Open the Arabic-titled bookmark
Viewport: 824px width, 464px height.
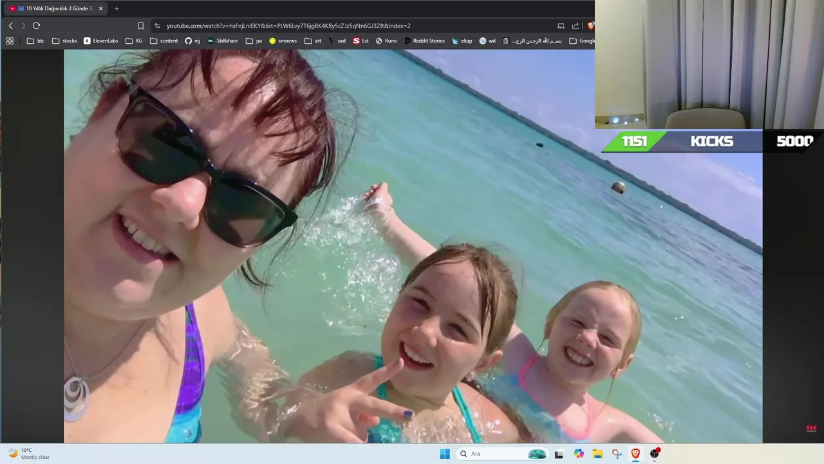[x=532, y=41]
